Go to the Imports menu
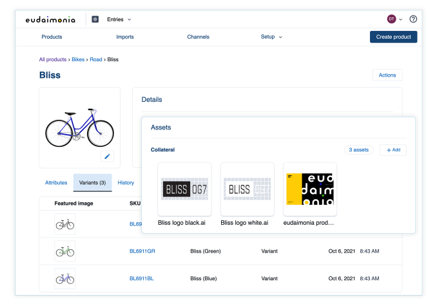The height and width of the screenshot is (304, 437). pos(125,37)
